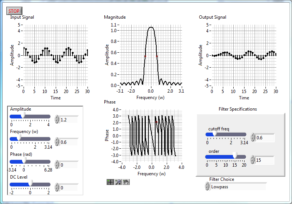Screen dimensions: 292x204
Task: Select the cursor movement crosshair tool
Action: point(110,182)
